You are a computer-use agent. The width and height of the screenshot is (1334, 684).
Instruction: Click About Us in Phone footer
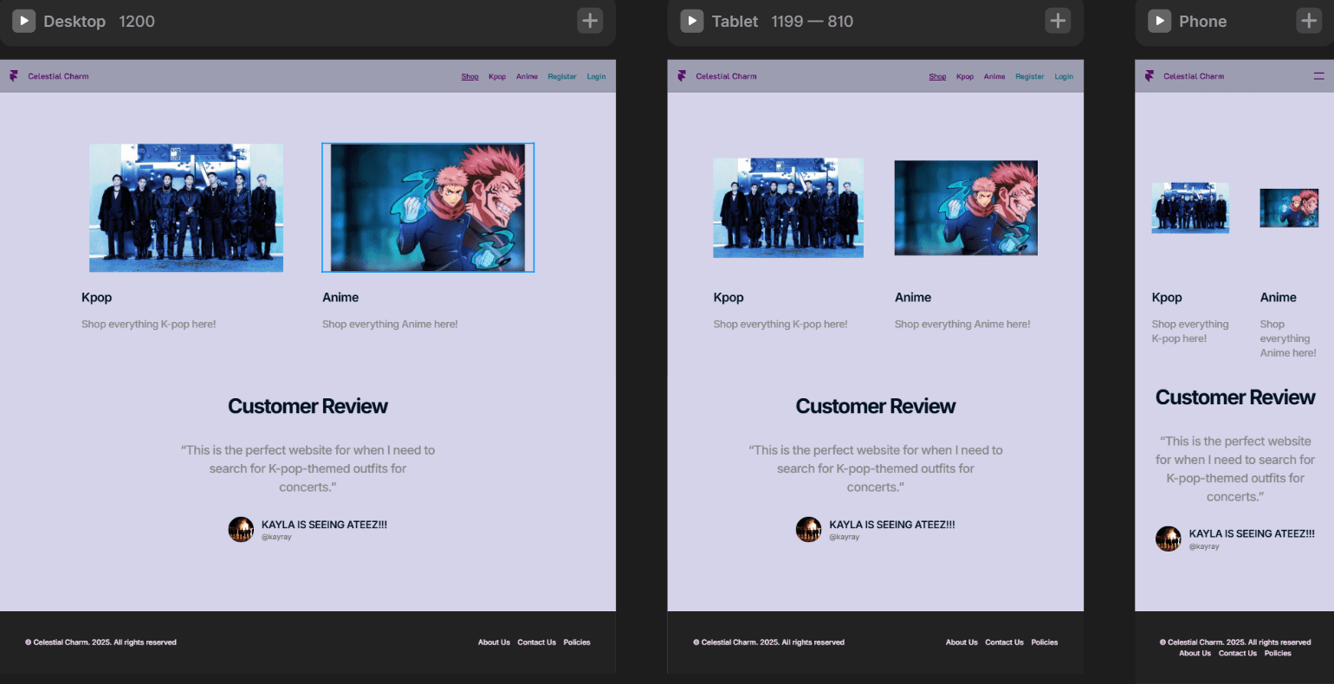[x=1195, y=653]
